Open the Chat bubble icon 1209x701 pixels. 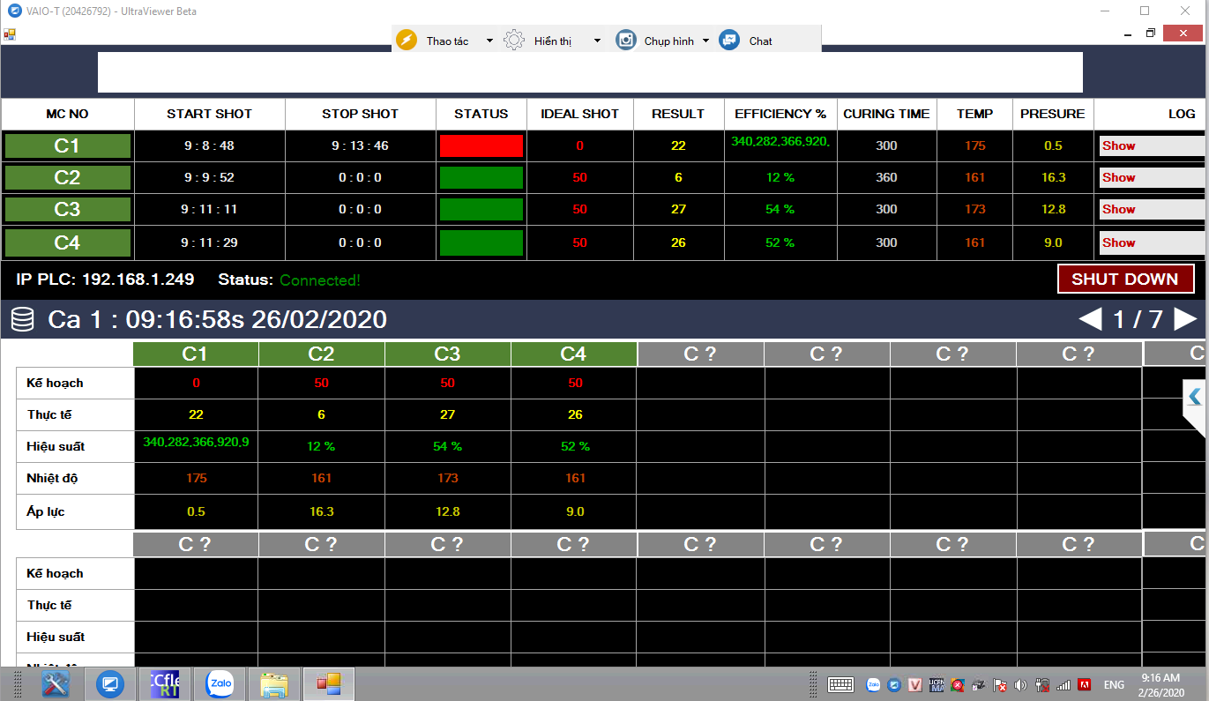(729, 41)
